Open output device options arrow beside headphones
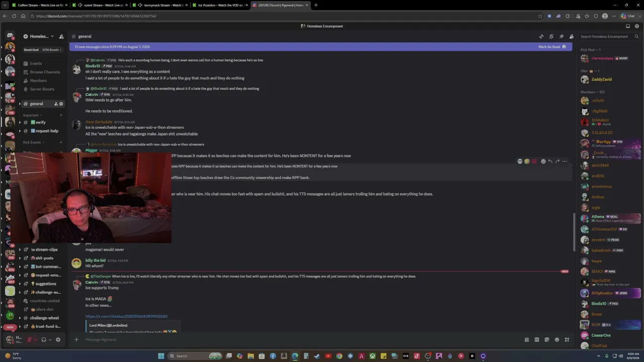The width and height of the screenshot is (644, 362). (x=49, y=339)
